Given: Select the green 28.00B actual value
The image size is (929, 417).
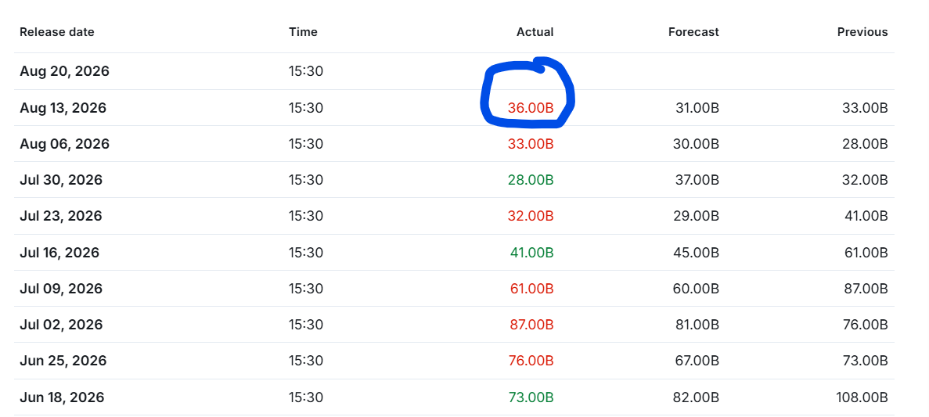Looking at the screenshot, I should tap(531, 180).
